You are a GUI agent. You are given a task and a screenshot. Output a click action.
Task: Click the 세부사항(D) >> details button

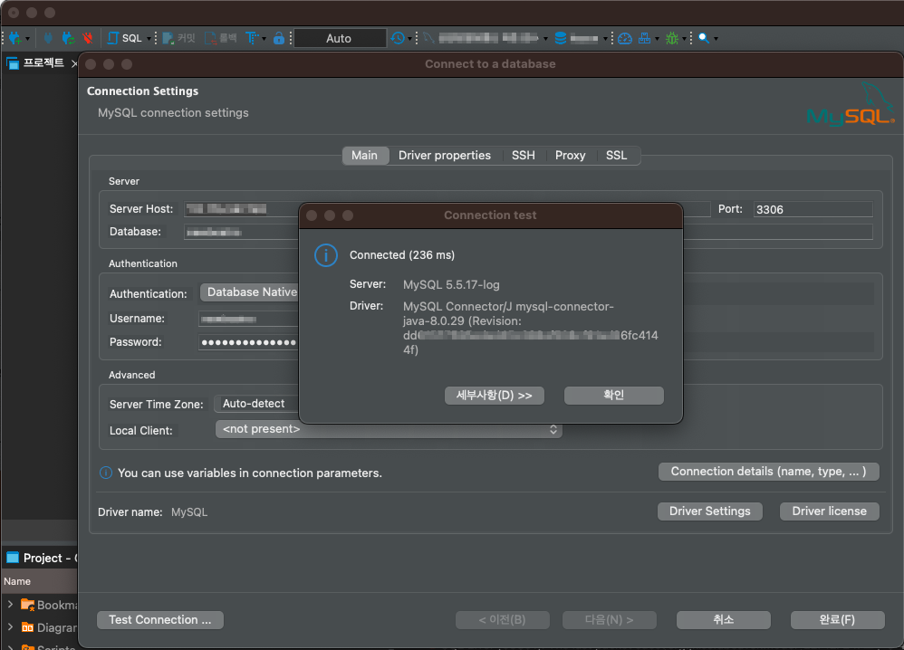pyautogui.click(x=494, y=396)
